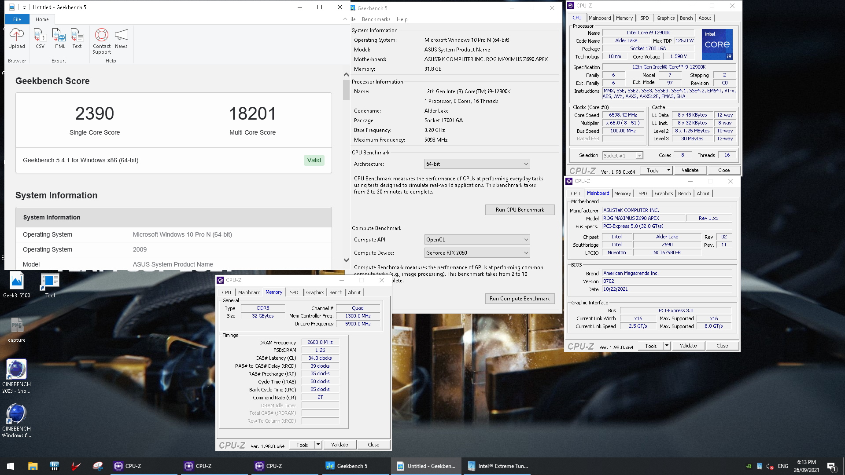Open the Compute API OpenCL dropdown

(x=477, y=240)
